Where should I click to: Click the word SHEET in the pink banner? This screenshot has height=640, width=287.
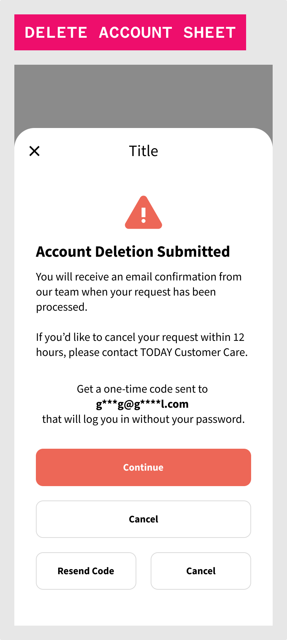click(x=210, y=33)
